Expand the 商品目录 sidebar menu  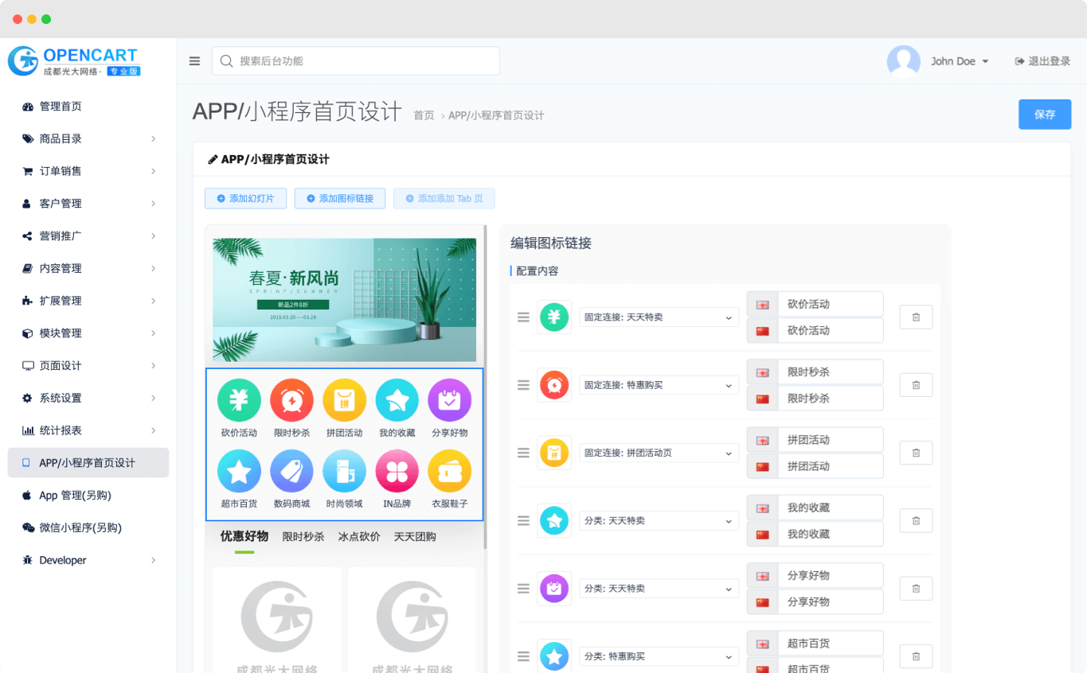click(88, 138)
